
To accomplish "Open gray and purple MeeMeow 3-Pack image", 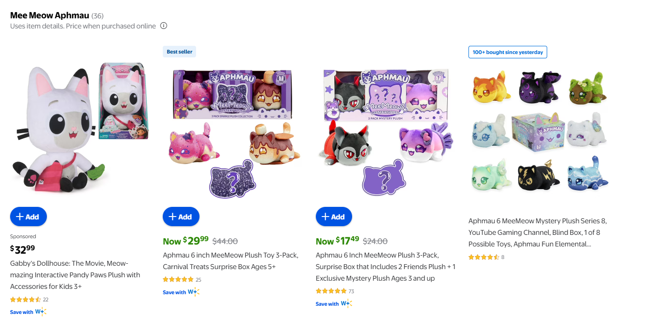I will tap(385, 130).
